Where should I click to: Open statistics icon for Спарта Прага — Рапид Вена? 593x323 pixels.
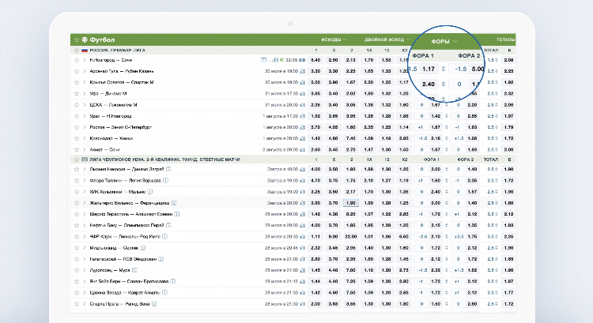point(303,304)
